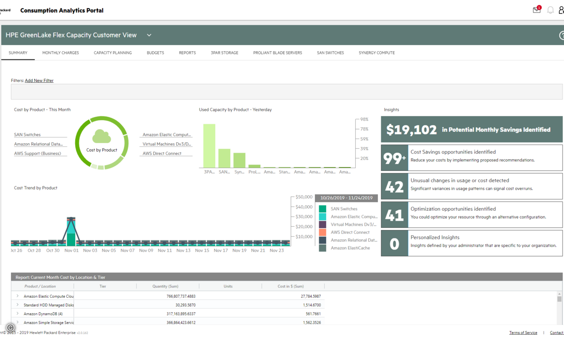Click the 561.7661 cost cell

click(313, 314)
